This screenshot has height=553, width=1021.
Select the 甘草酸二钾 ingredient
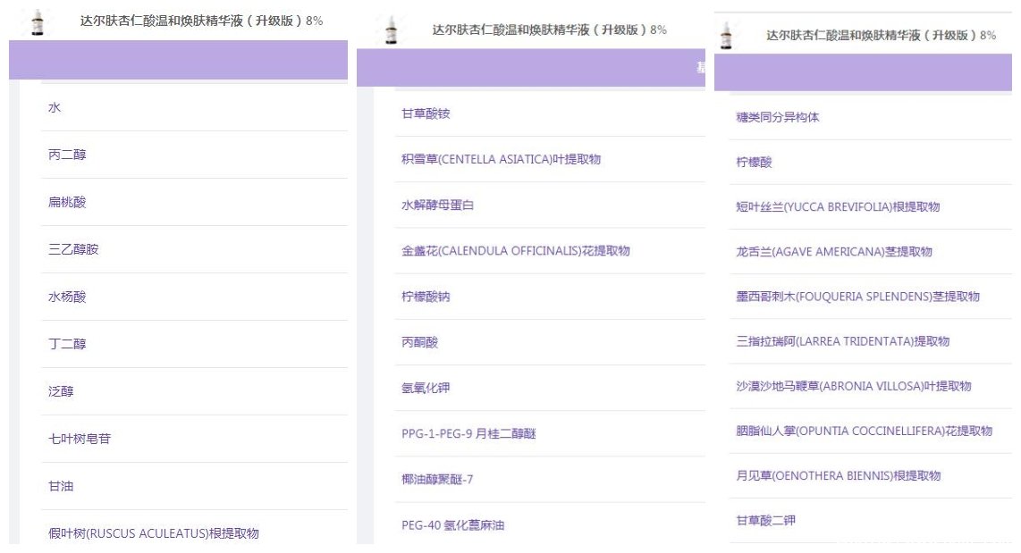coord(765,520)
